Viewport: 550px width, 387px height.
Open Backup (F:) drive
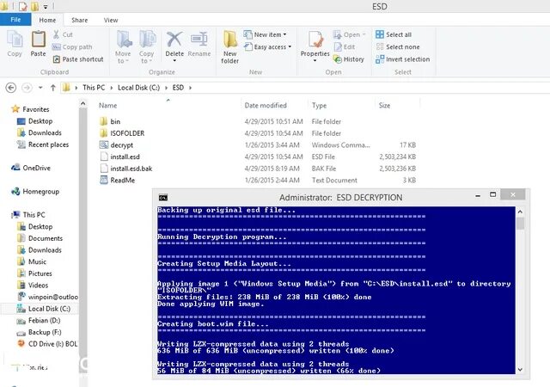click(x=39, y=332)
